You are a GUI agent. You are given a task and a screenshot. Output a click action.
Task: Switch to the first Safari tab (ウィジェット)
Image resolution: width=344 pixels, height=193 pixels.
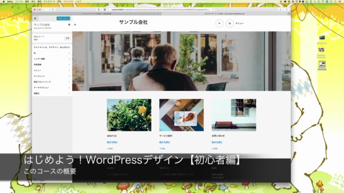tap(97, 13)
